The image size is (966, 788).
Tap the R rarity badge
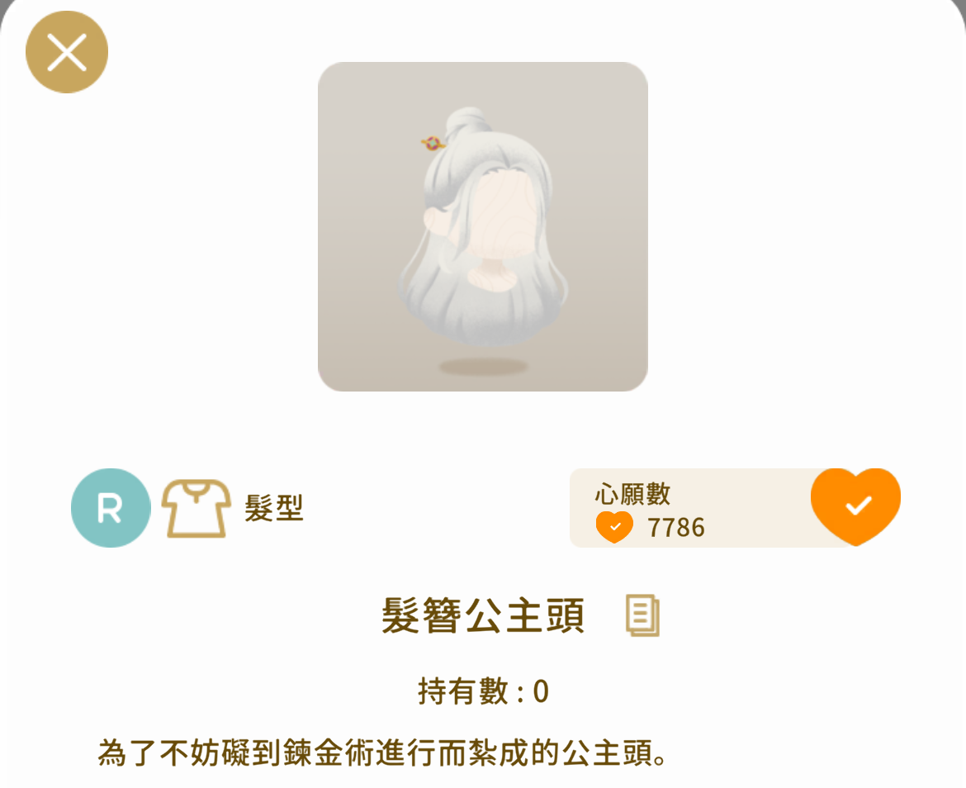[x=111, y=508]
